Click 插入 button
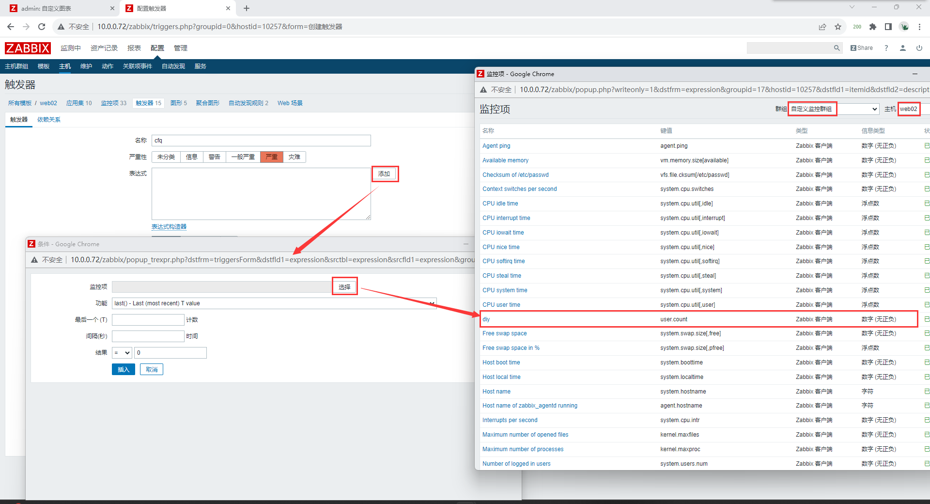 click(124, 369)
